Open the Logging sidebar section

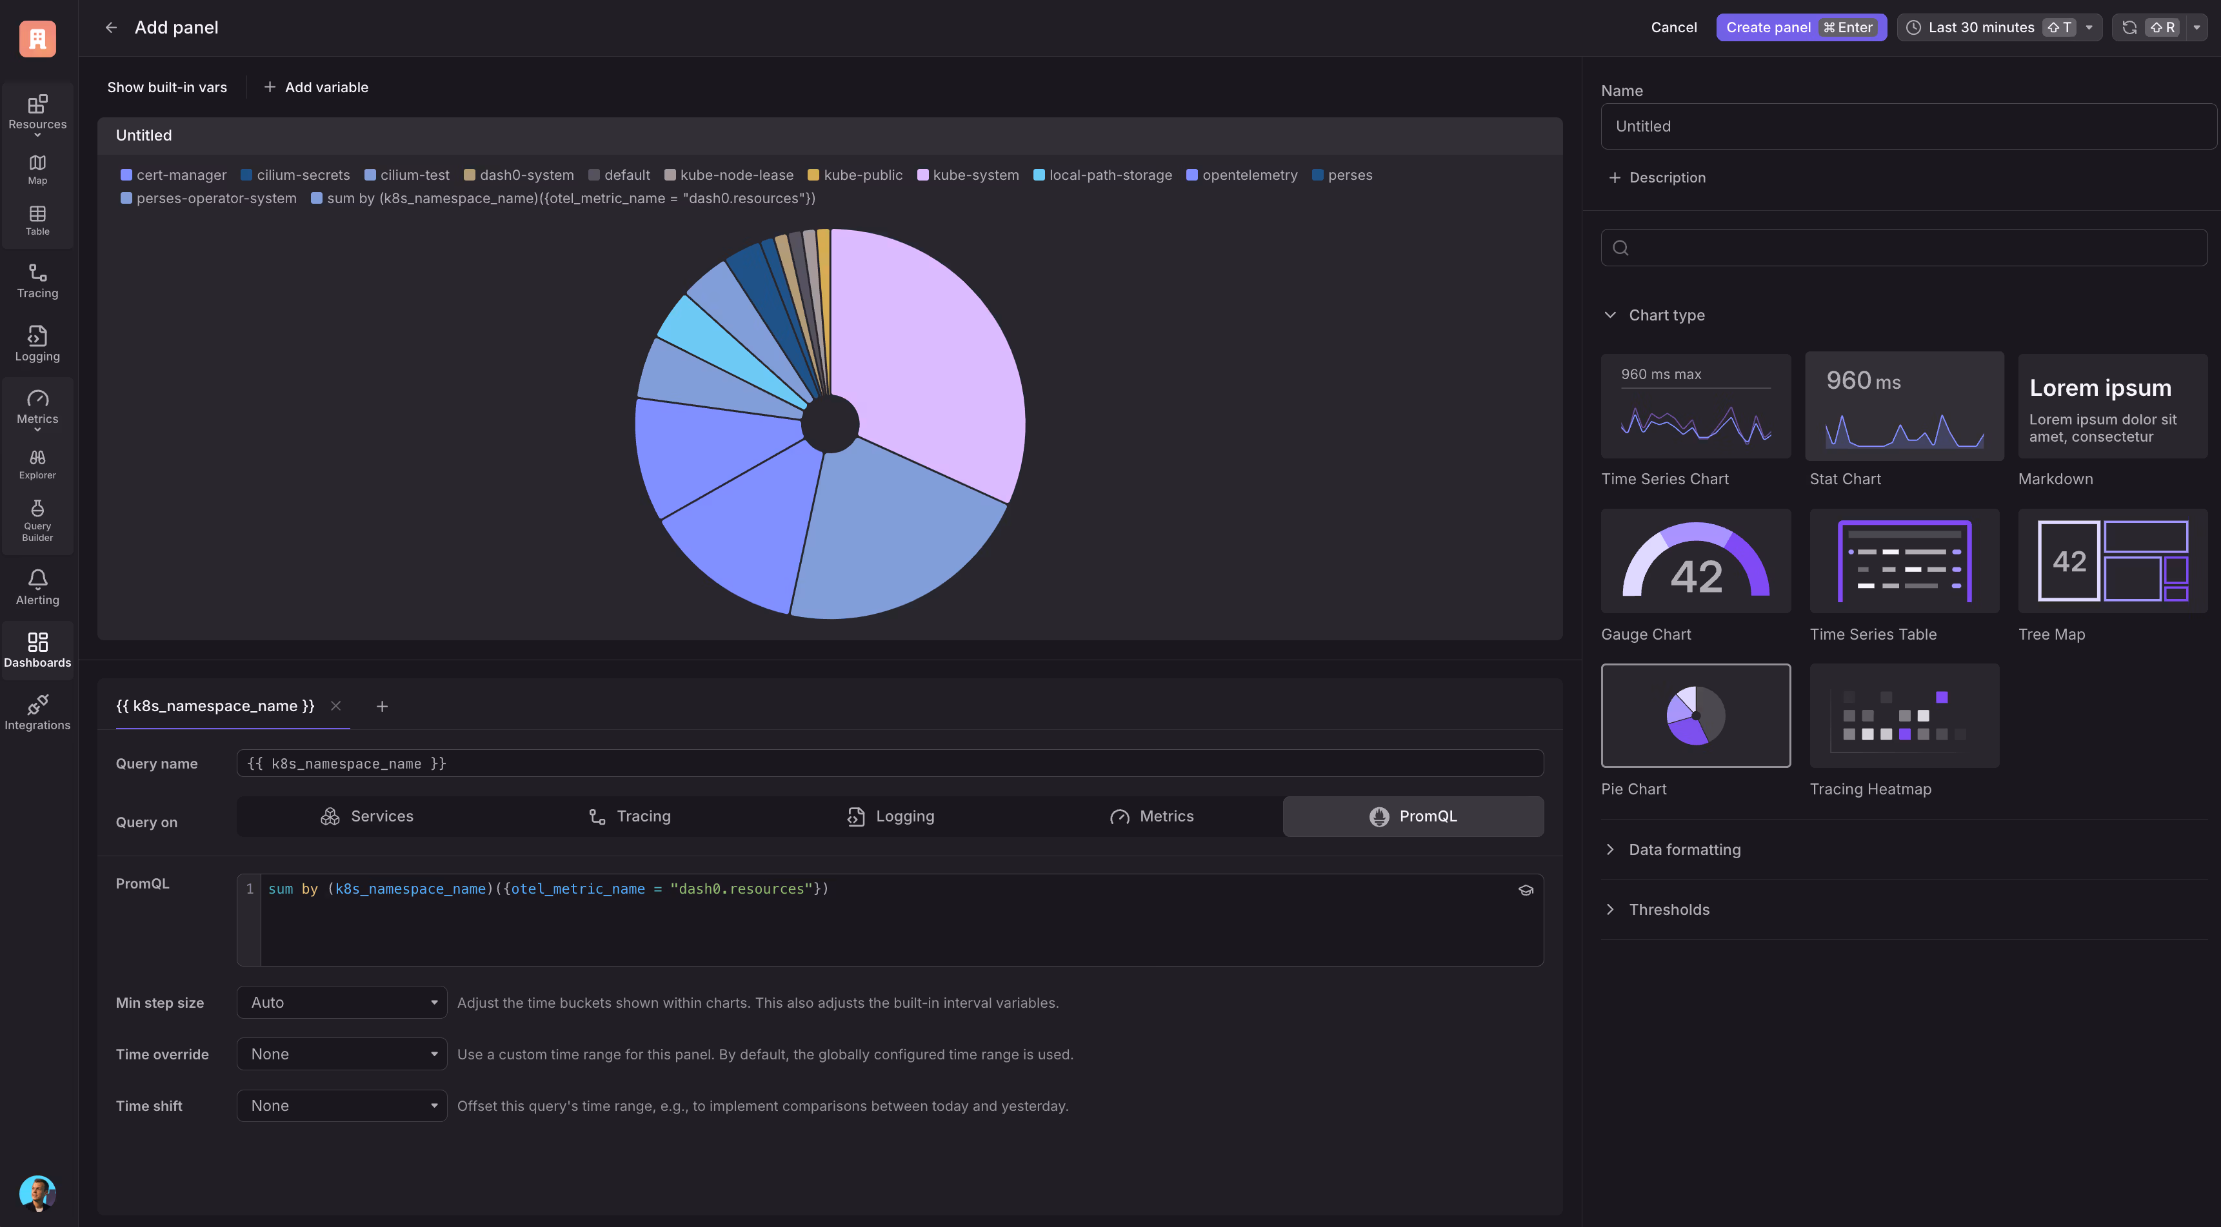coord(37,344)
